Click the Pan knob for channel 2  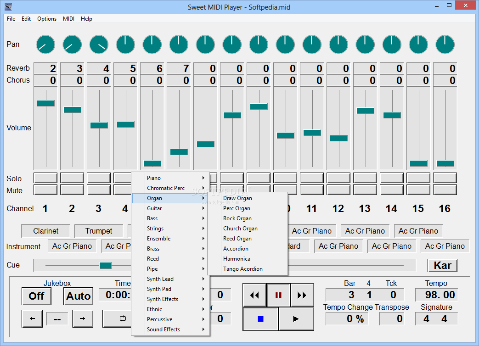click(x=72, y=45)
